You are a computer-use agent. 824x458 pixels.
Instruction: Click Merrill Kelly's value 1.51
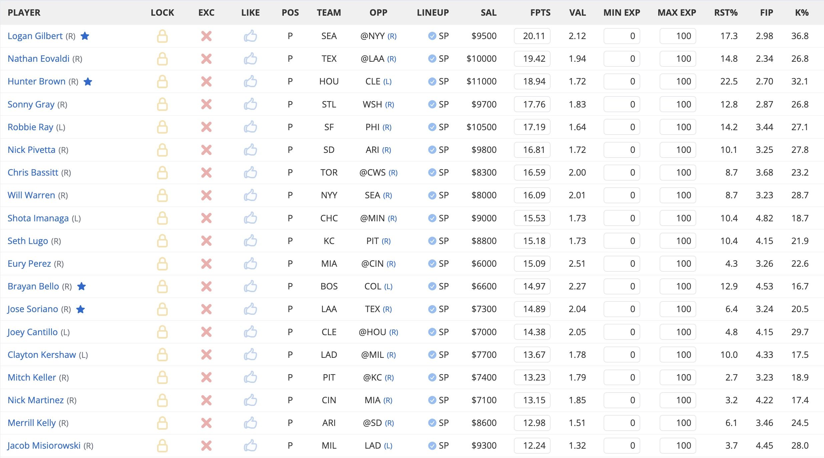click(577, 423)
